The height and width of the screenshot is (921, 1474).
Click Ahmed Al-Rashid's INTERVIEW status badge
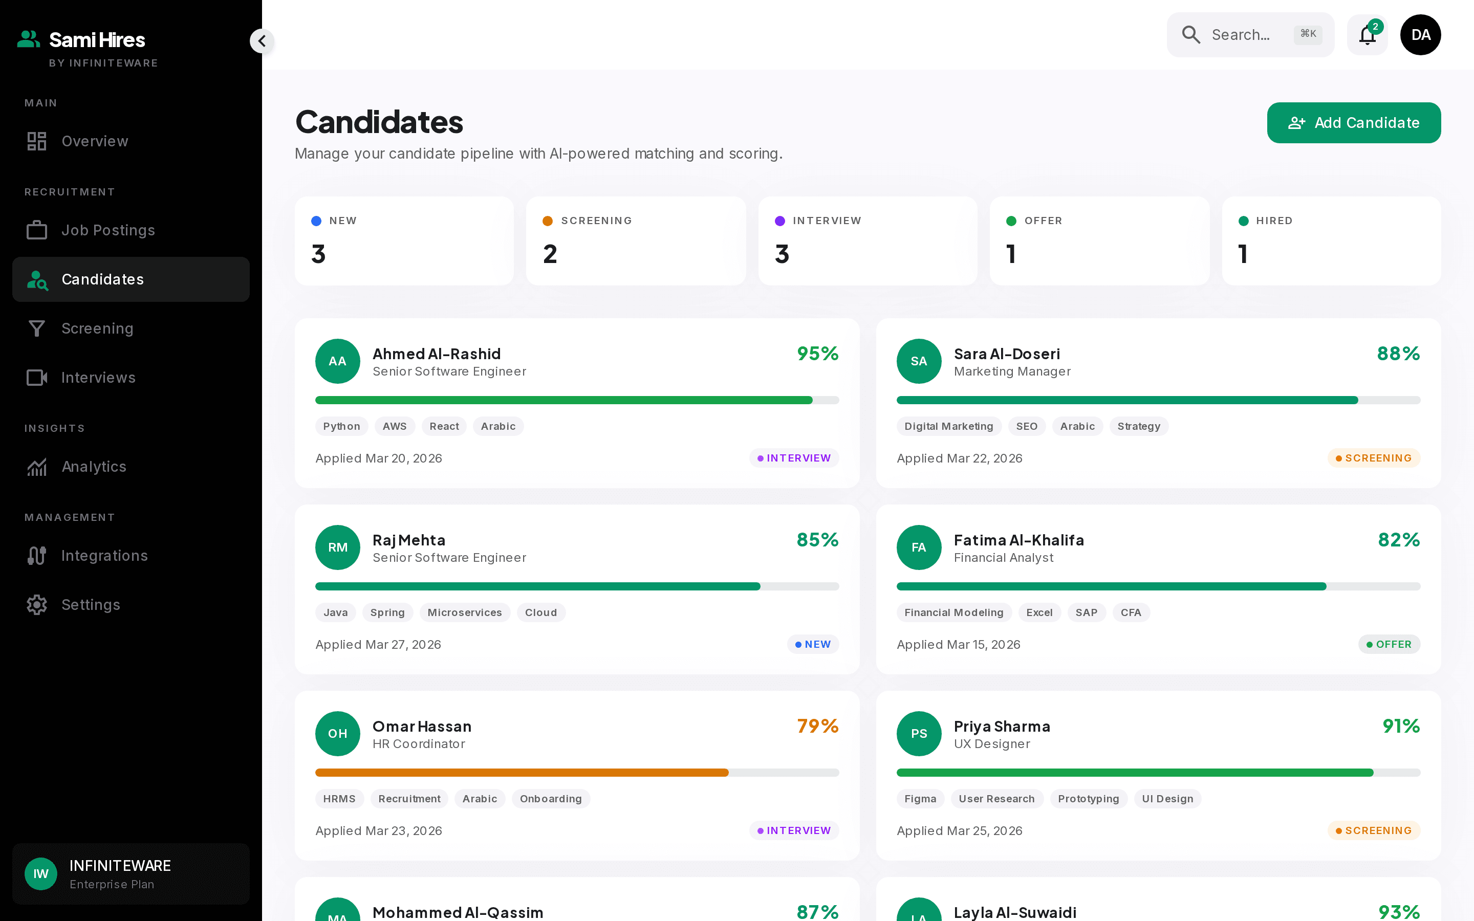coord(794,458)
